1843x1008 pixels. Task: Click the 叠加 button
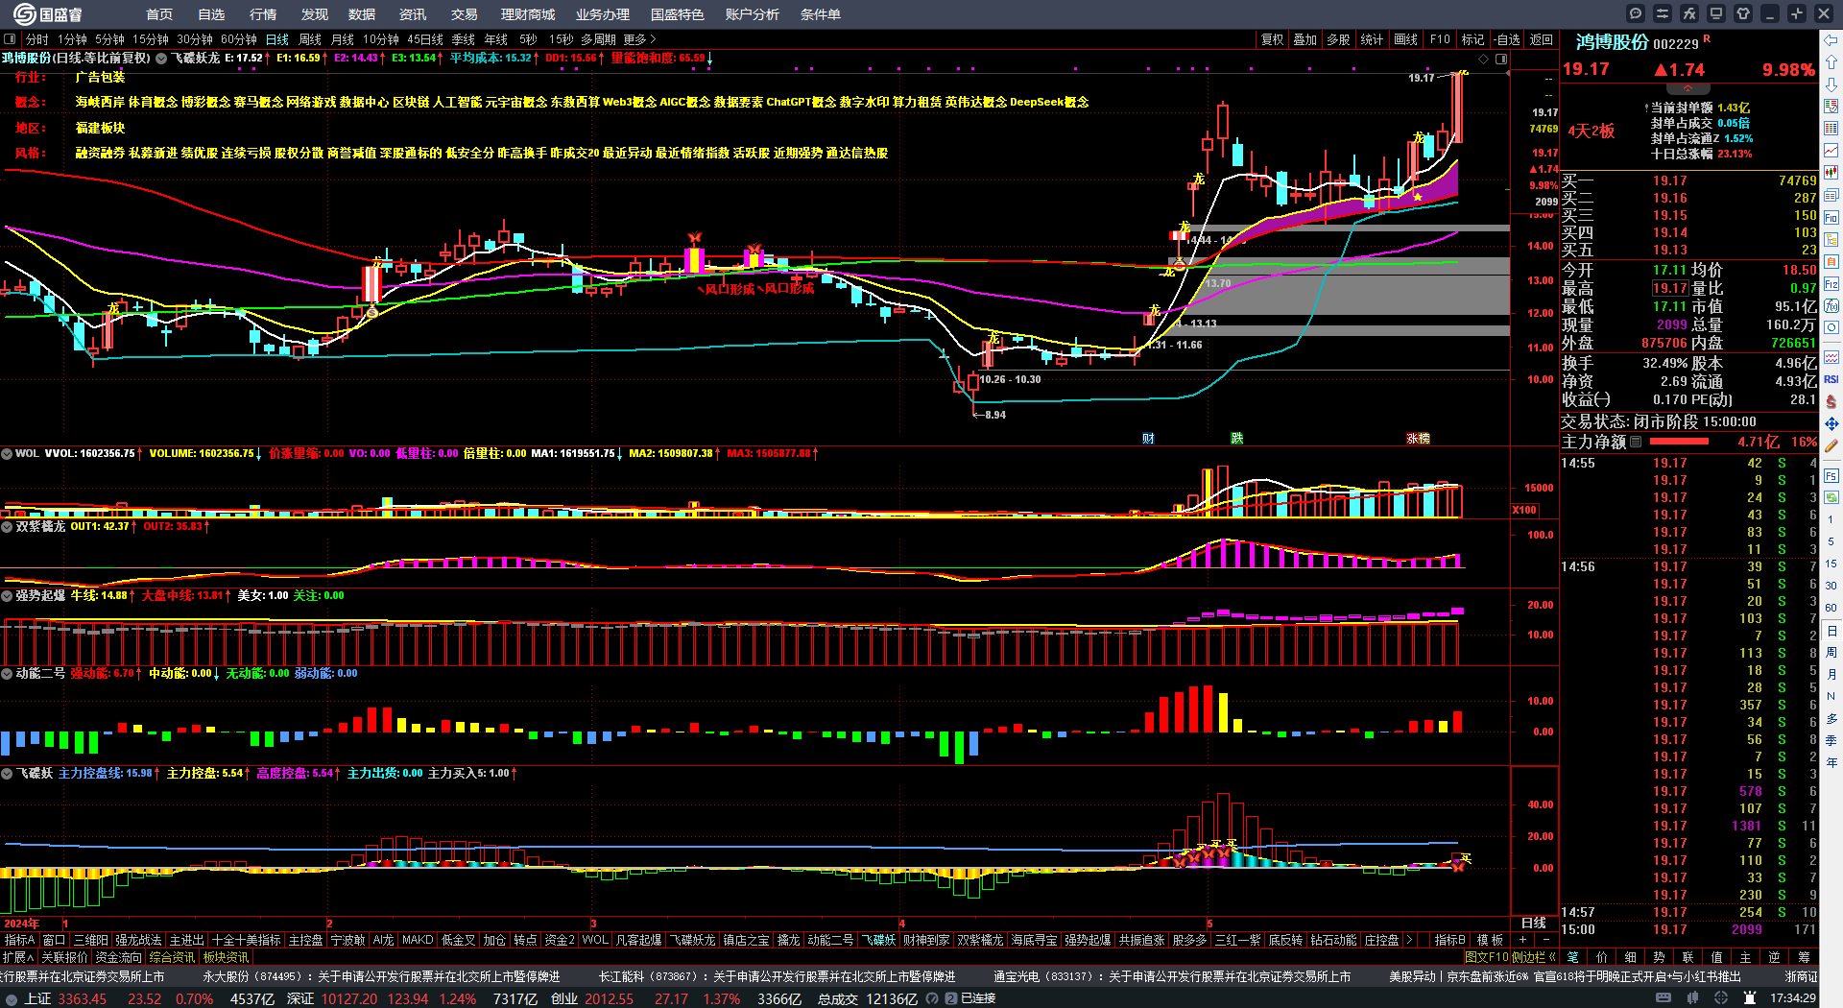[x=1304, y=39]
